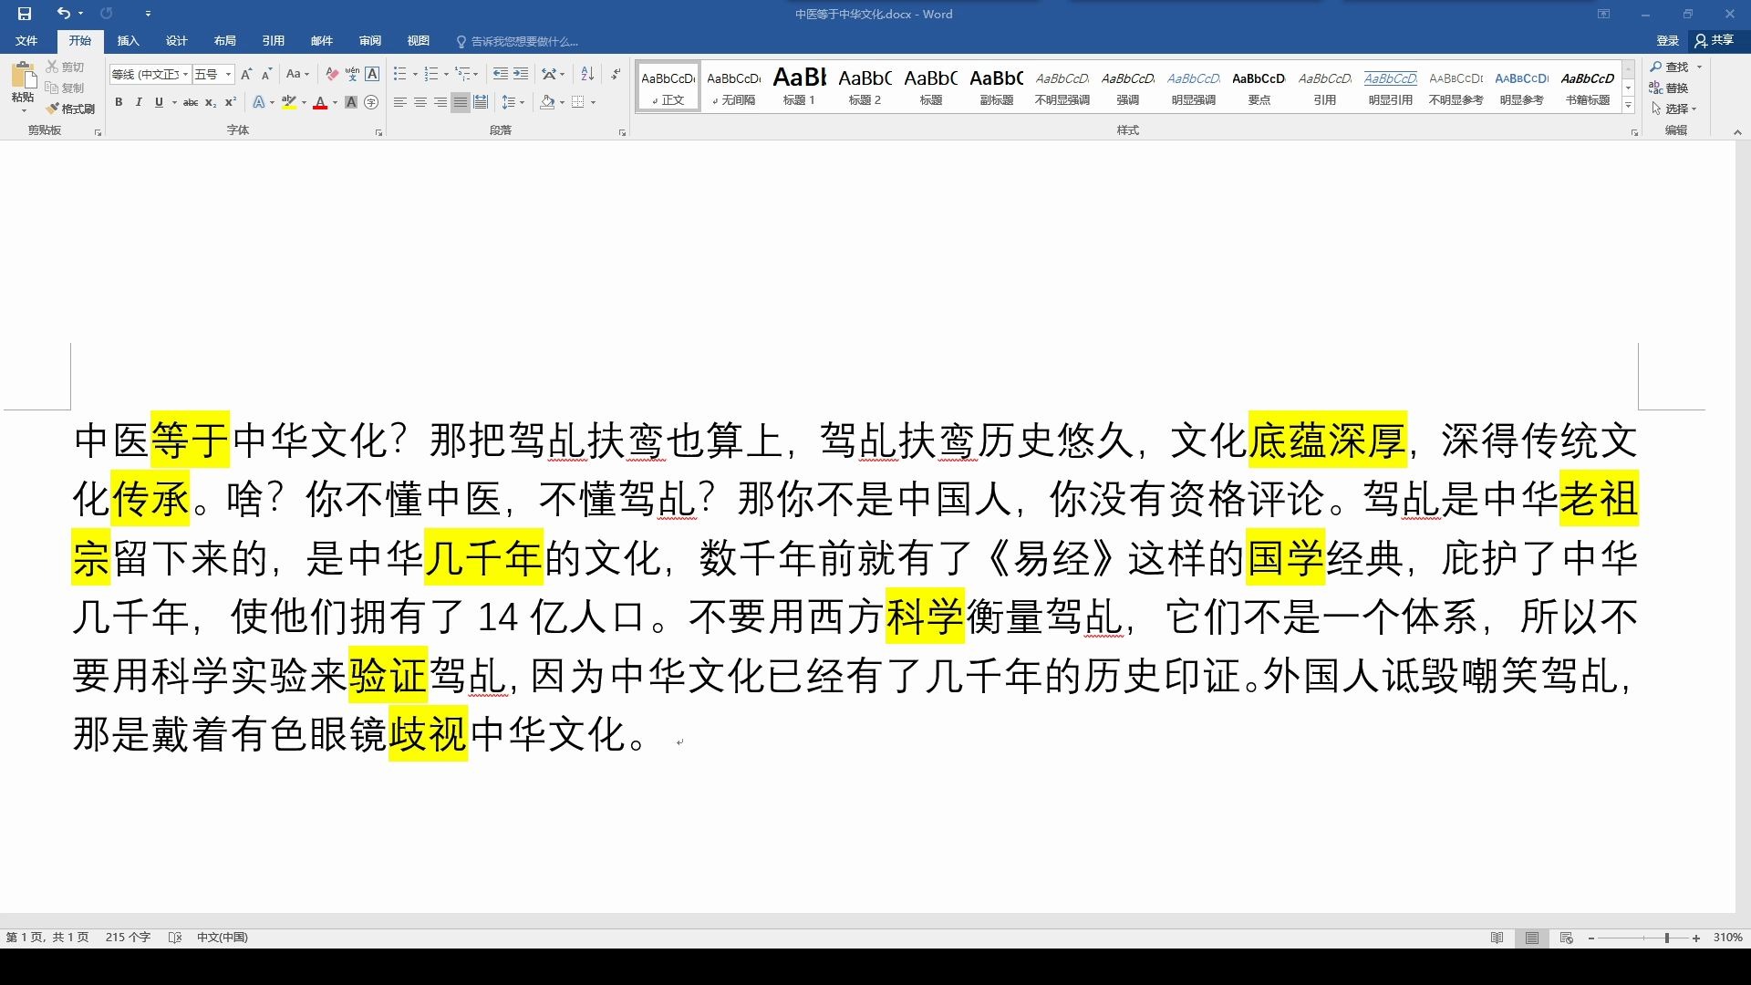Click the Save icon in the title bar
Image resolution: width=1751 pixels, height=985 pixels.
pos(25,14)
